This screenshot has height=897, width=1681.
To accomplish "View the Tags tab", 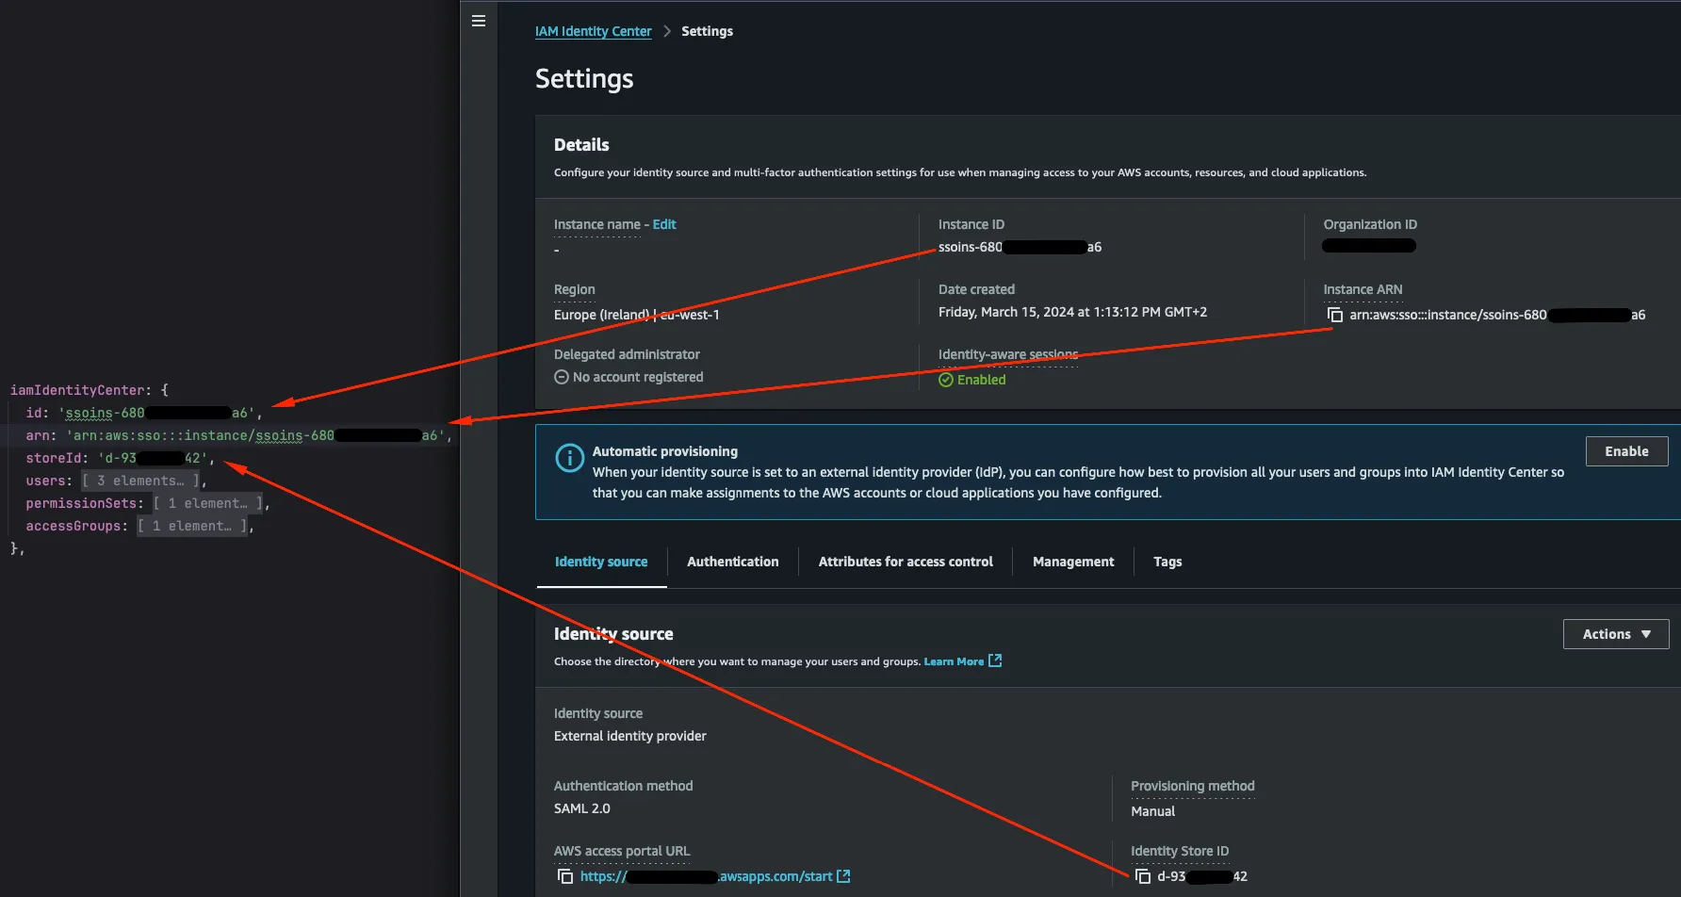I will click(1167, 561).
